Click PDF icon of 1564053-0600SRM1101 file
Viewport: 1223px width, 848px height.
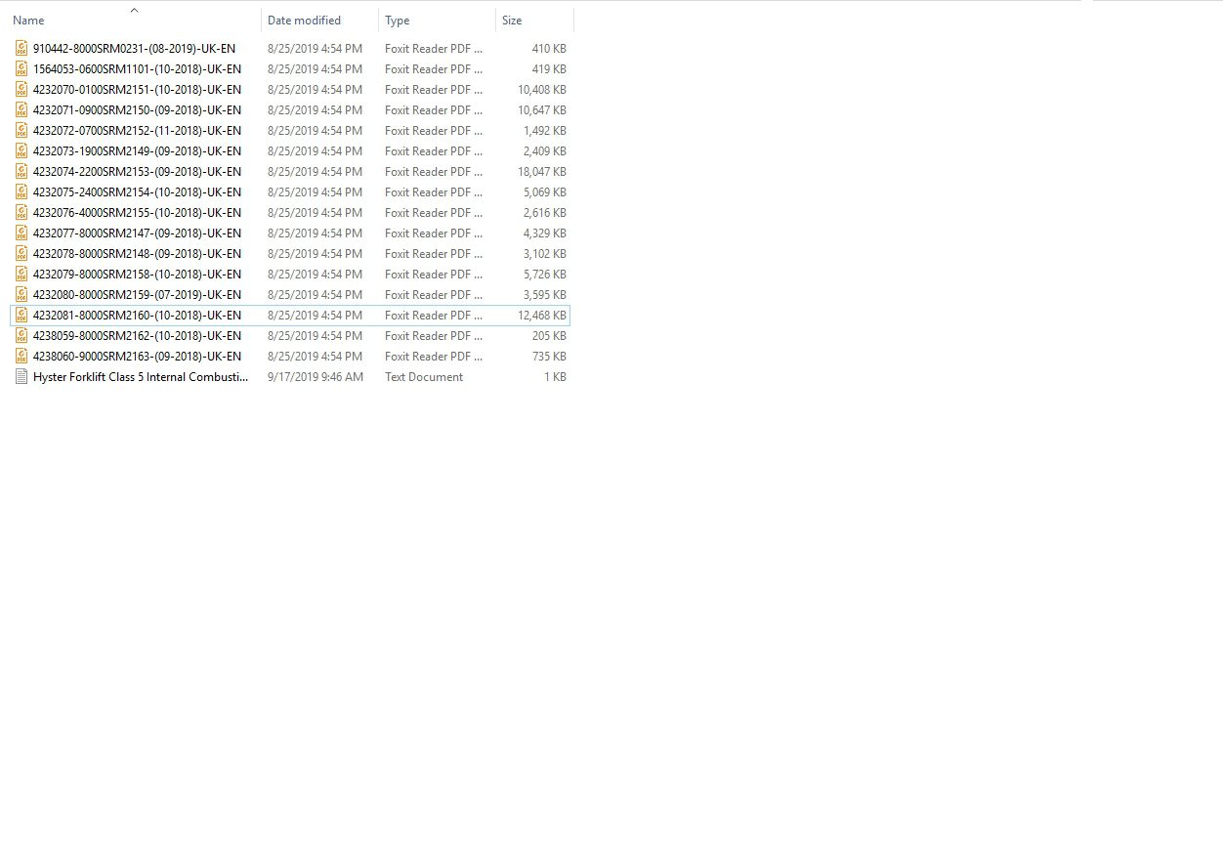(x=21, y=68)
